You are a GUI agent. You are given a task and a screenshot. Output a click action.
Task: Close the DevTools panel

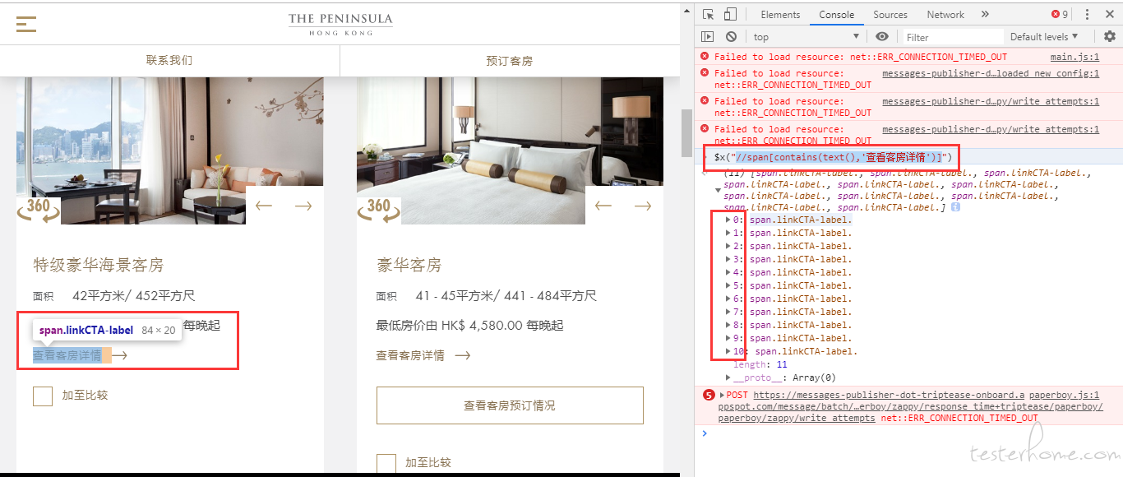(x=1110, y=14)
